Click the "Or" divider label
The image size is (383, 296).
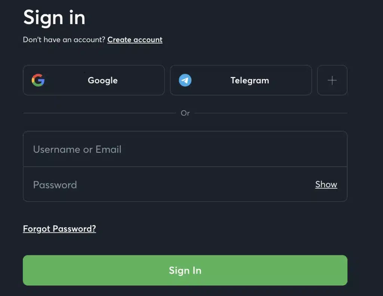click(x=185, y=113)
